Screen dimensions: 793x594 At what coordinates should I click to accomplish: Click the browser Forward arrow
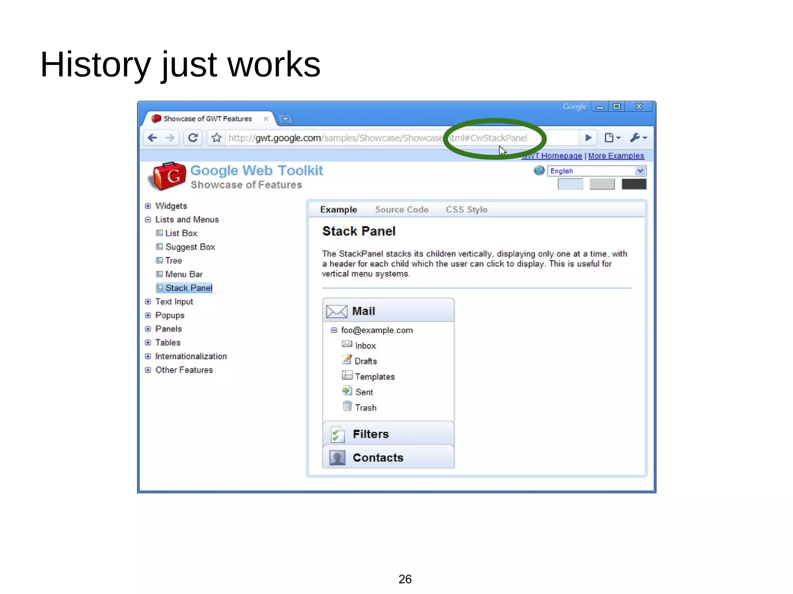(170, 138)
